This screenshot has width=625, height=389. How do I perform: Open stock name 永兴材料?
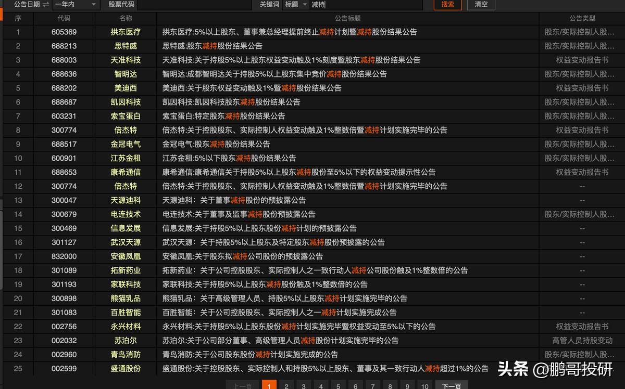pyautogui.click(x=126, y=327)
